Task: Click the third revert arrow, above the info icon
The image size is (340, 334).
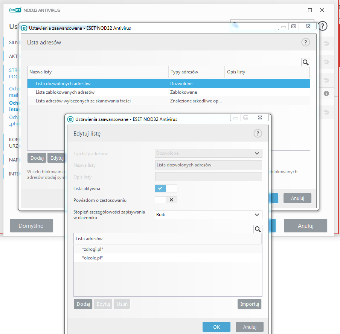Action: click(326, 80)
